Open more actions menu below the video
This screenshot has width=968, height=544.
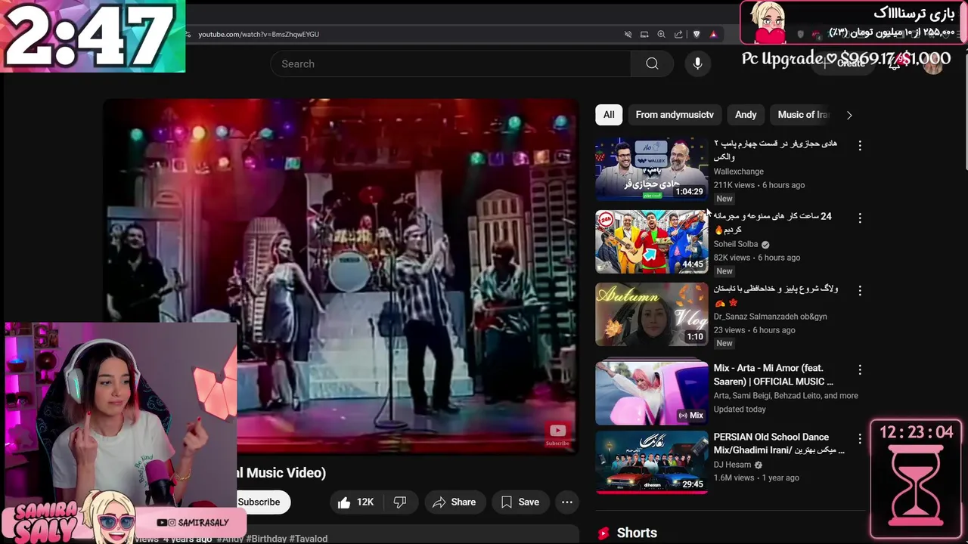click(x=567, y=502)
